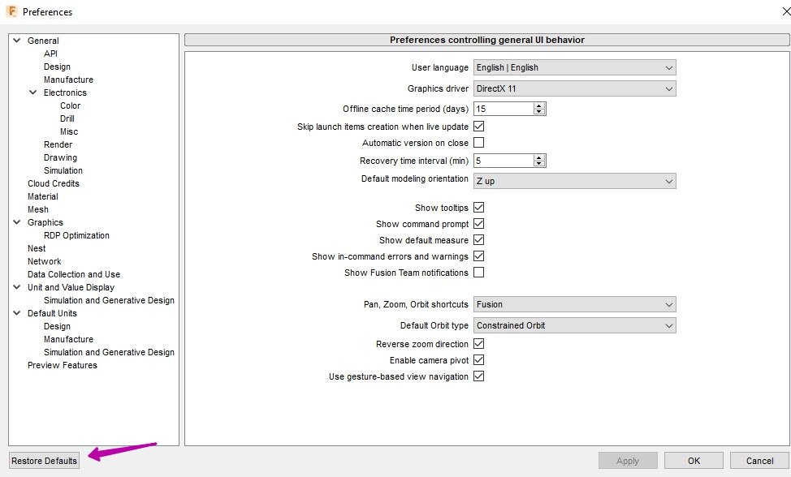
Task: Open Cloud Credits preferences
Action: click(x=54, y=183)
